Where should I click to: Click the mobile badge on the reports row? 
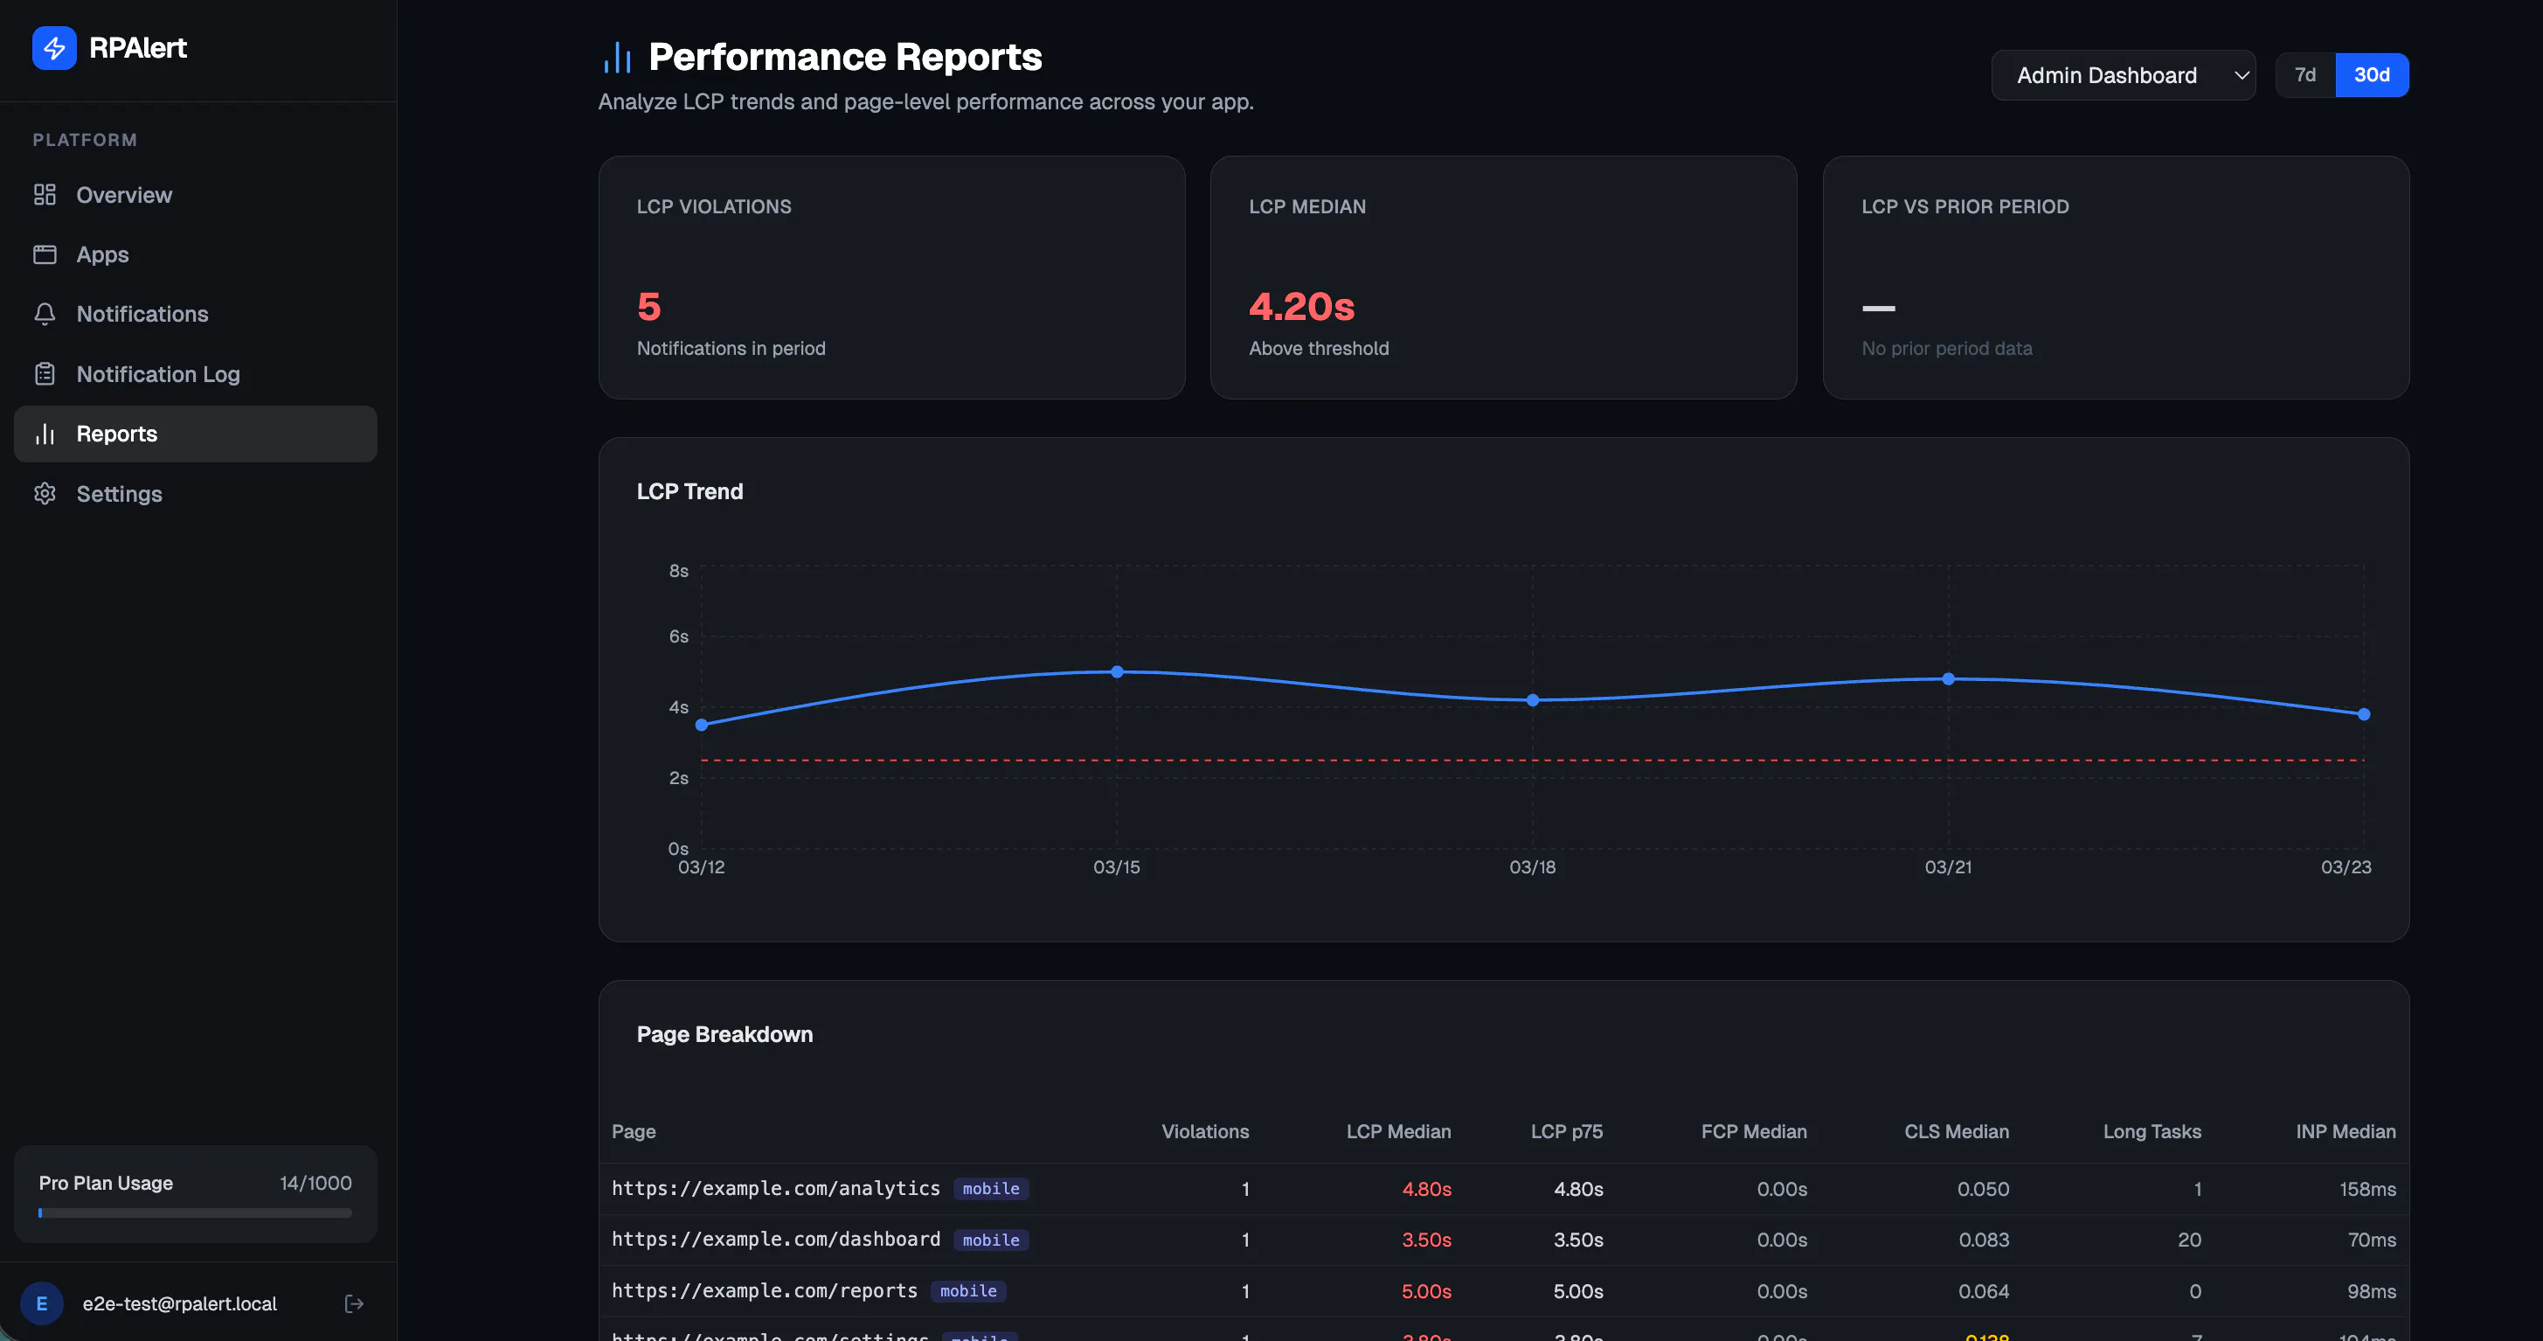(x=968, y=1290)
